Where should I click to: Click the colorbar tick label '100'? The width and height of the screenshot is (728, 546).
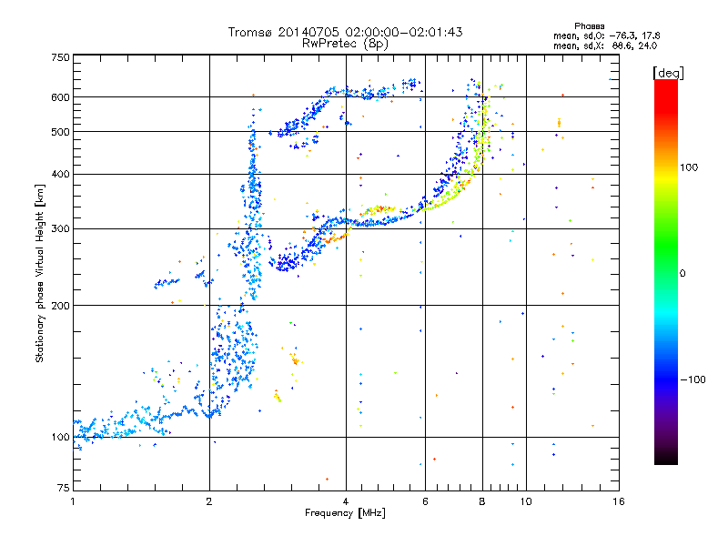tap(689, 167)
